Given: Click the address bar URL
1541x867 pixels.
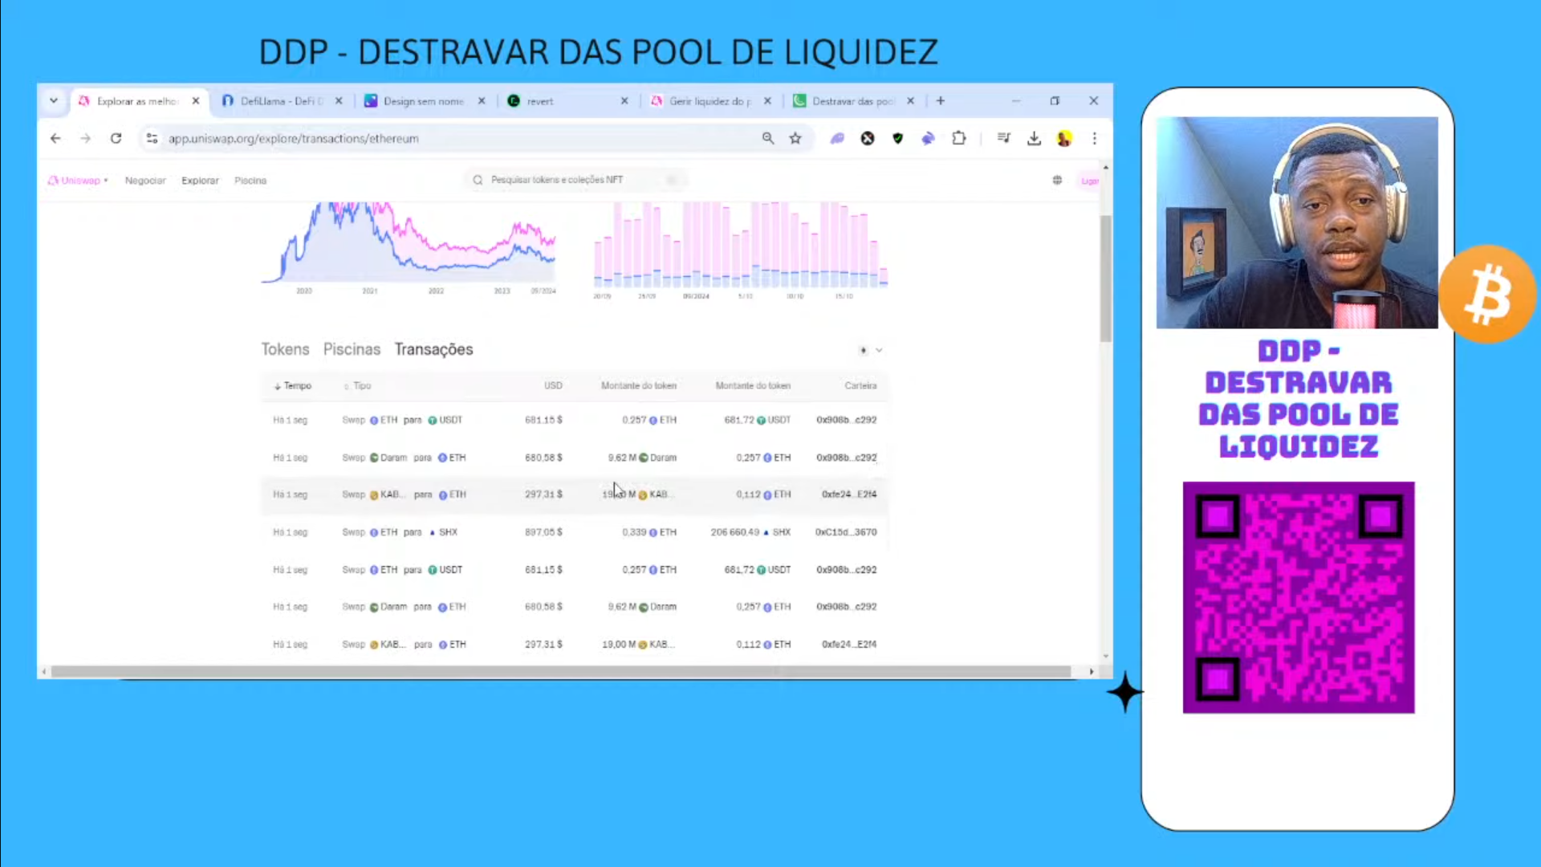Looking at the screenshot, I should [294, 138].
